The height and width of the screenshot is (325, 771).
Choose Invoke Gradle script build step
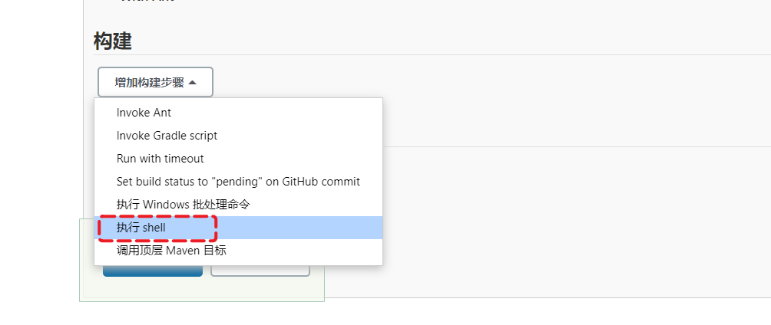[167, 136]
